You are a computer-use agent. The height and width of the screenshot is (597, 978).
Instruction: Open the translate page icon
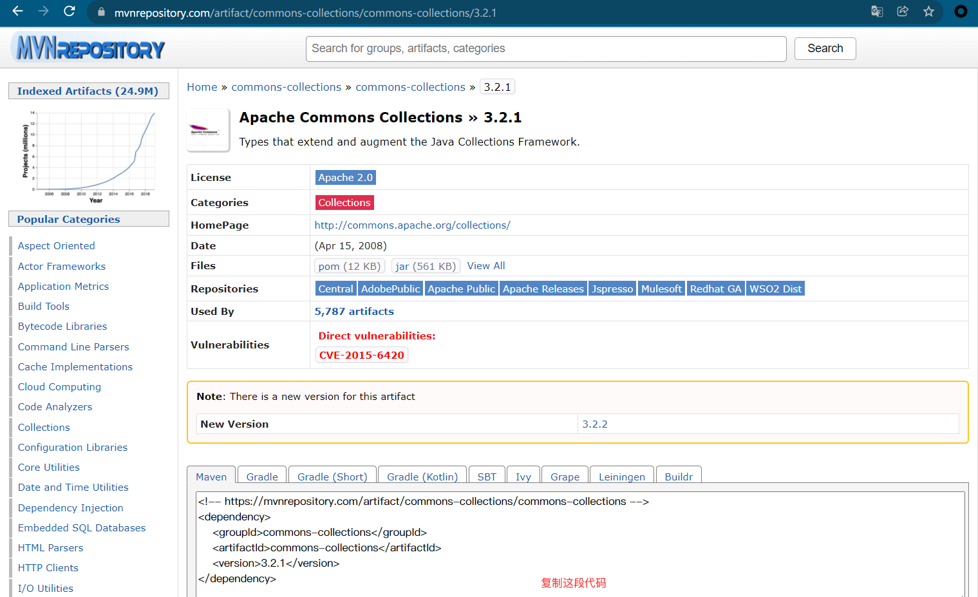pos(877,11)
